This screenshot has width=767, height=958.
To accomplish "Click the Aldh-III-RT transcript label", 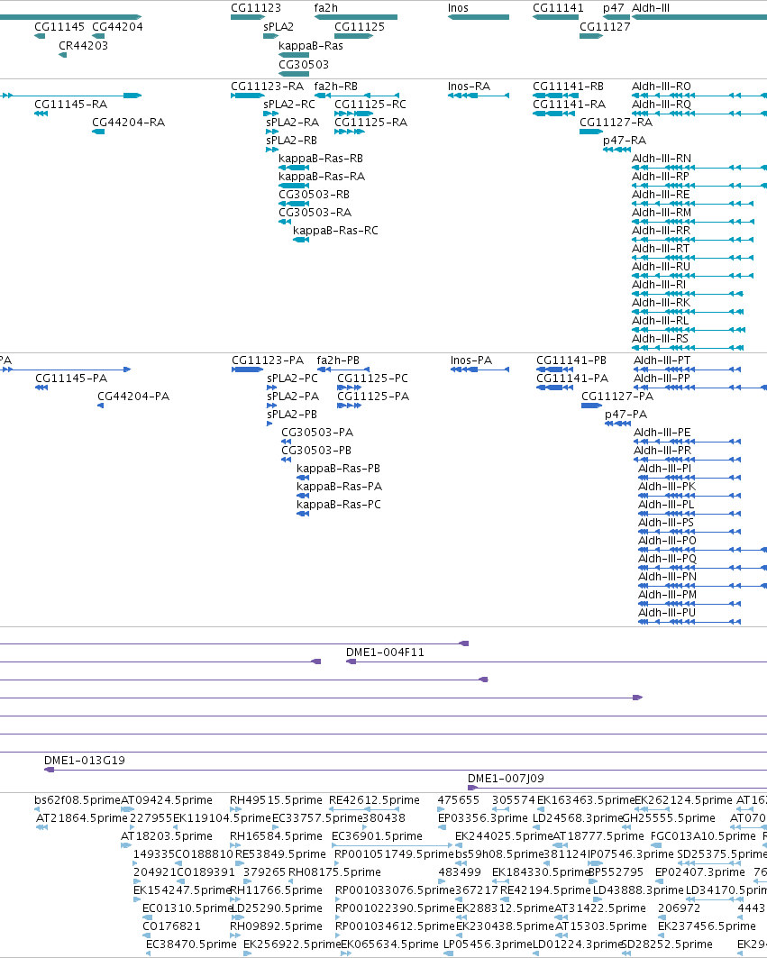I will [661, 249].
